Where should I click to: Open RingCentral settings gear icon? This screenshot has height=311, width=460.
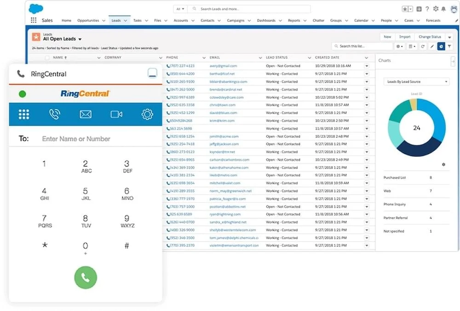(147, 115)
